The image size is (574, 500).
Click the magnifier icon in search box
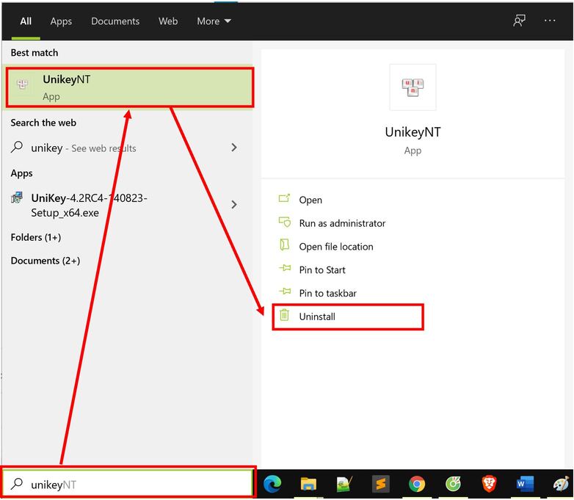pos(17,484)
